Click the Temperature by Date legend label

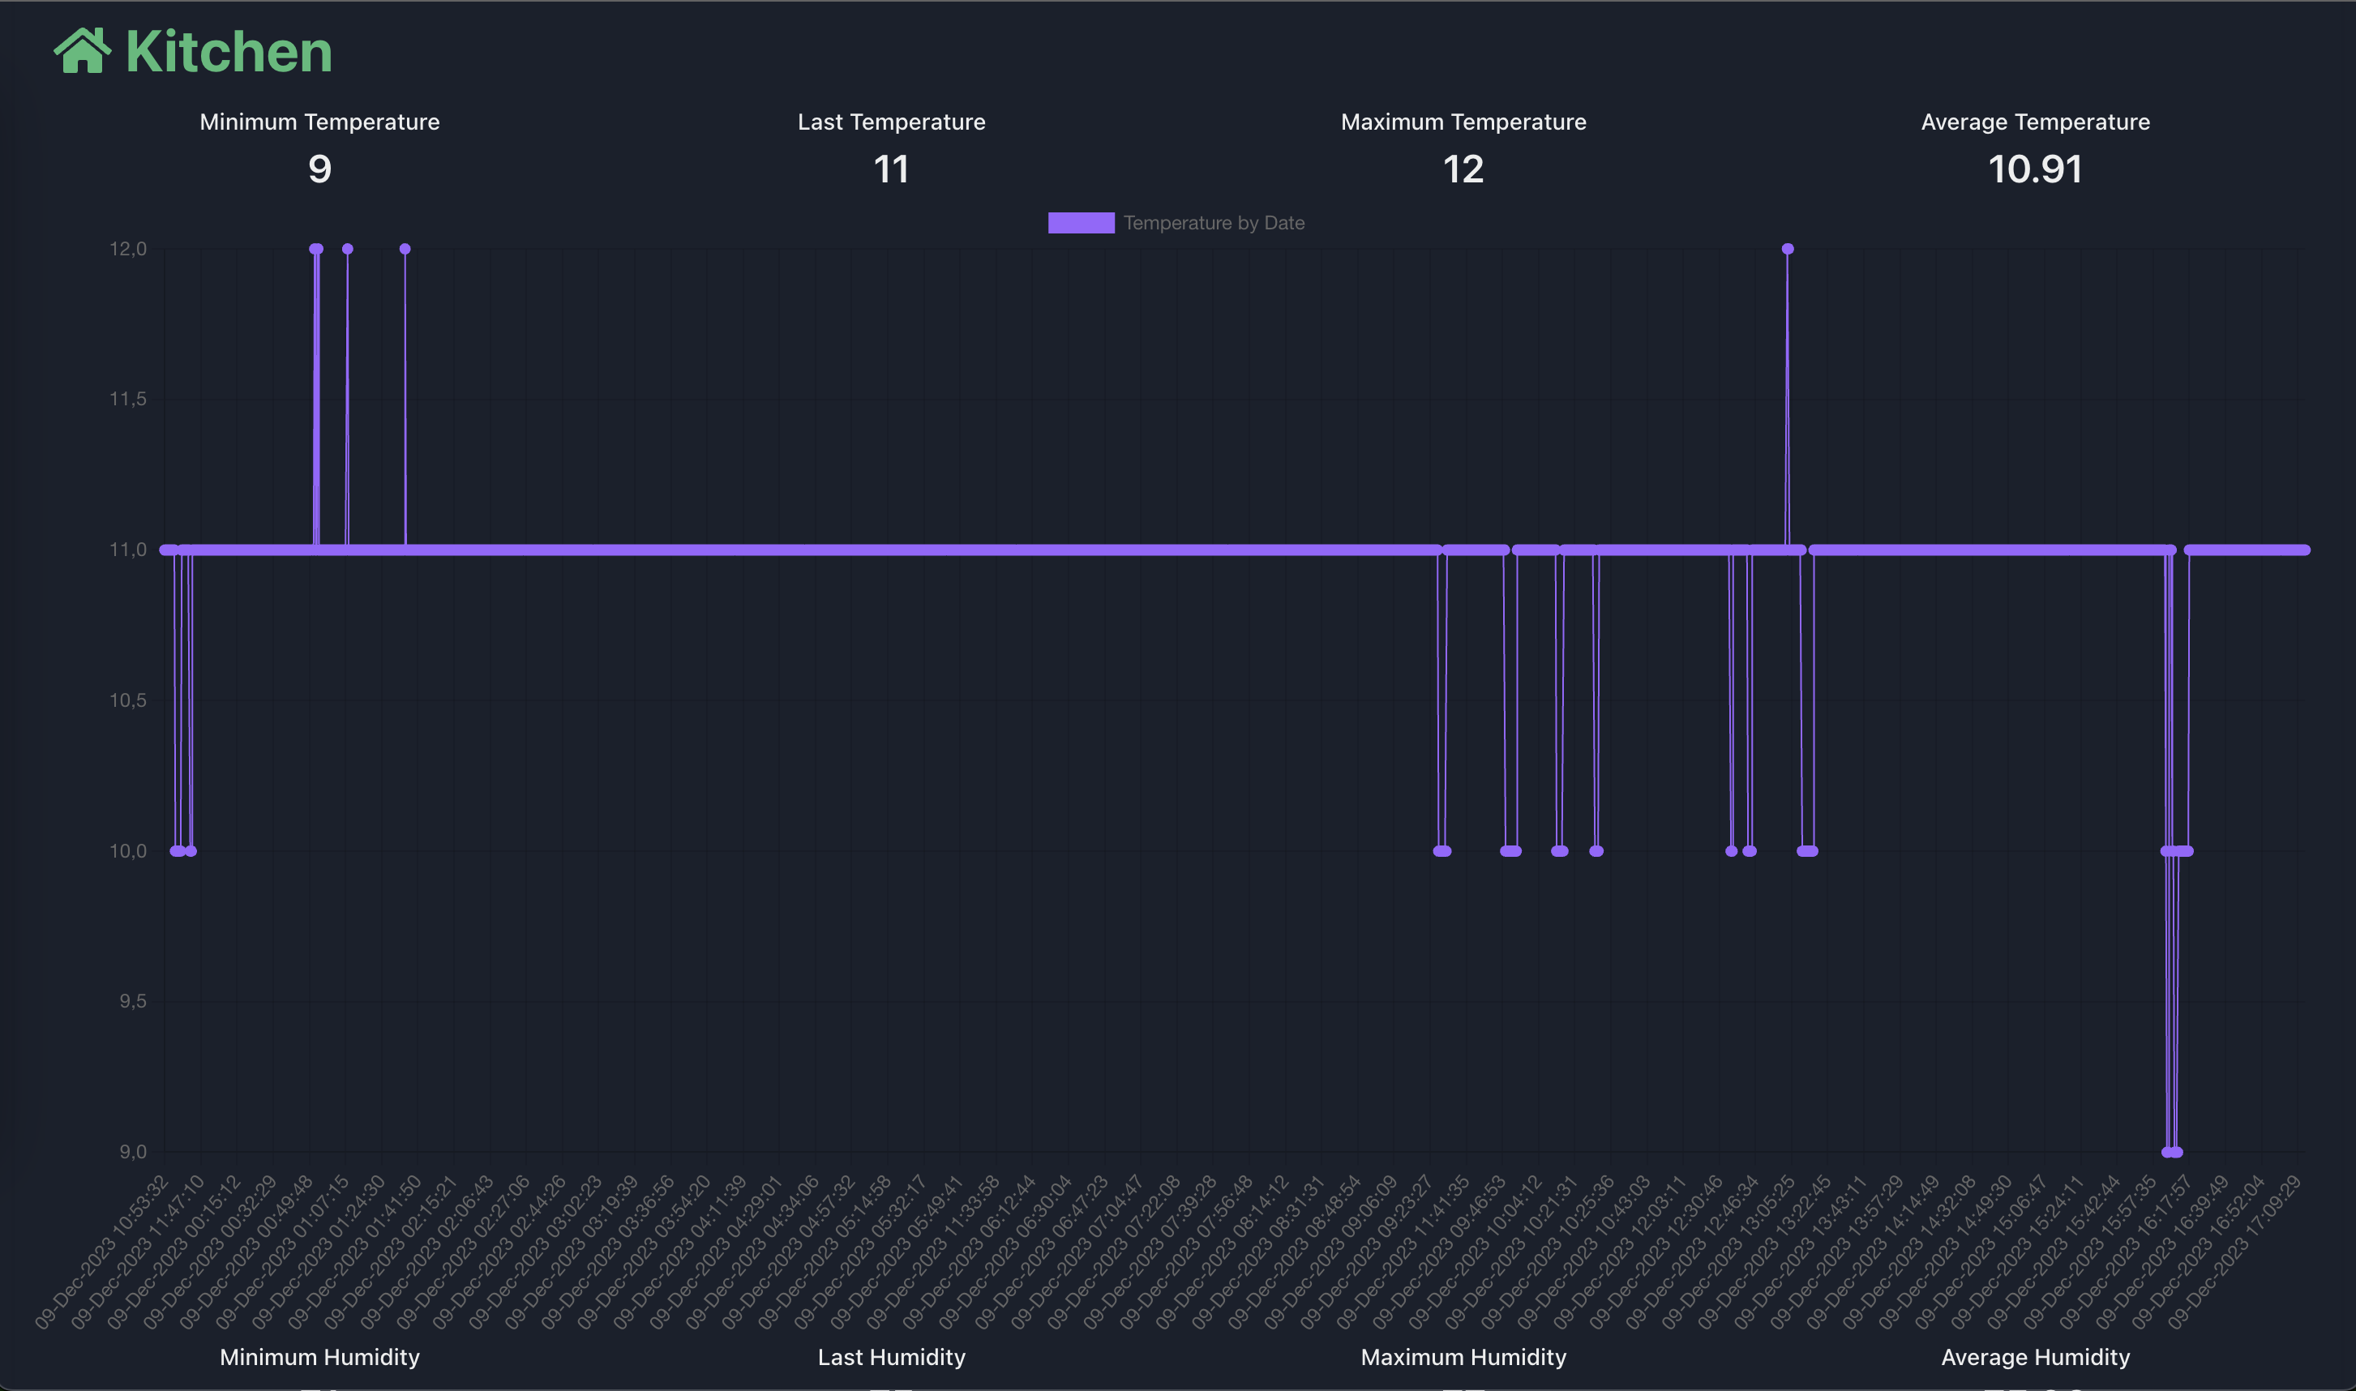point(1213,223)
